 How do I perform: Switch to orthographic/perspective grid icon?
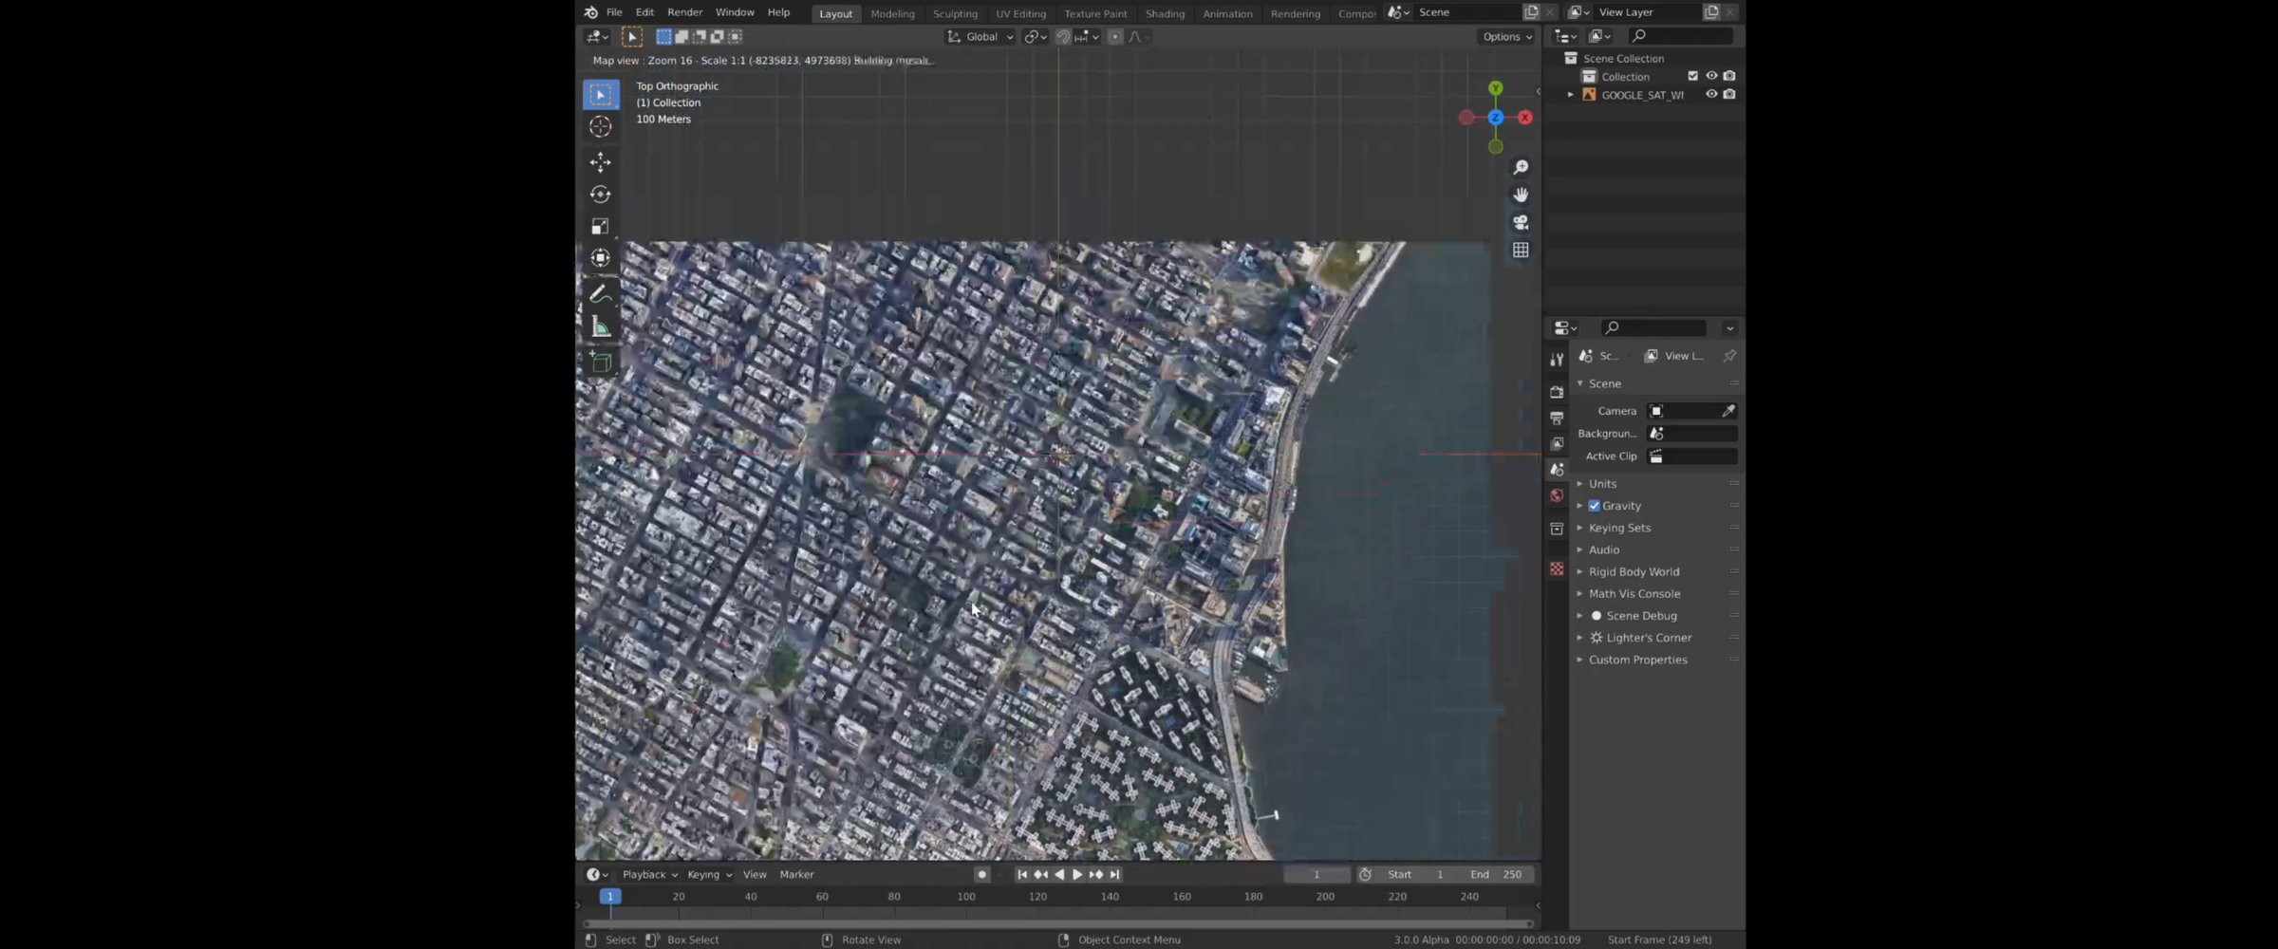click(1521, 251)
